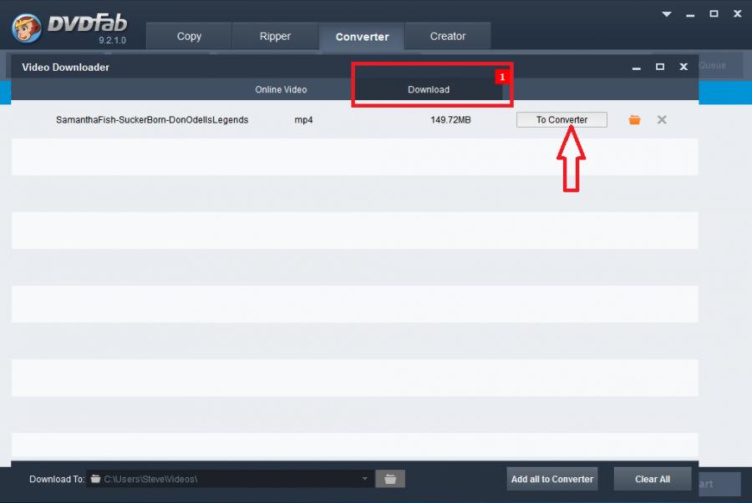The width and height of the screenshot is (752, 503).
Task: Select SamanthaFish-SuckerBorn-DonOdellsLegends file name
Action: [x=152, y=119]
